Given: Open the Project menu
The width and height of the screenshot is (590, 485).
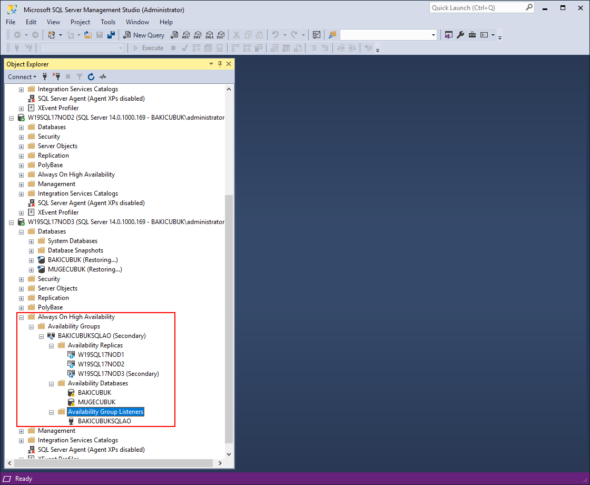Looking at the screenshot, I should [80, 22].
